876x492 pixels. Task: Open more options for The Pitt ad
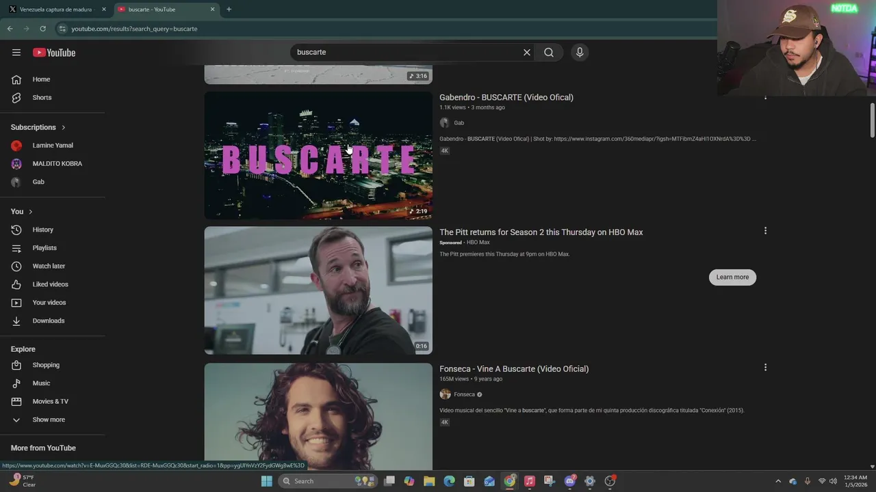765,231
